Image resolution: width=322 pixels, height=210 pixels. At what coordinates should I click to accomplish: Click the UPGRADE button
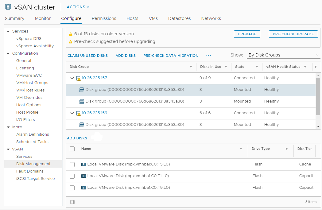(247, 34)
